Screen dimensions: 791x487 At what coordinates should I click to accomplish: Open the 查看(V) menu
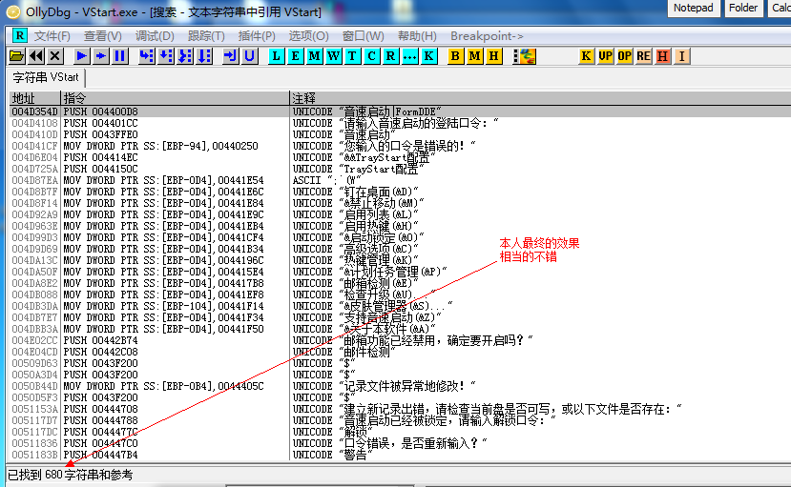coord(102,36)
